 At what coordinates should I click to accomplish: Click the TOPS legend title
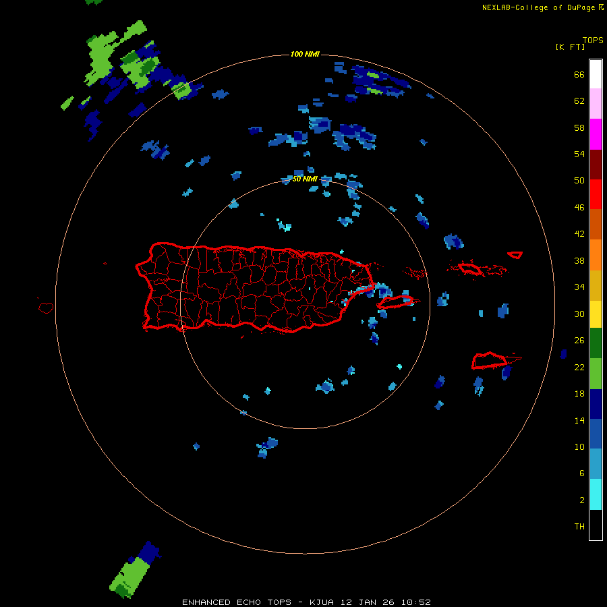click(593, 40)
